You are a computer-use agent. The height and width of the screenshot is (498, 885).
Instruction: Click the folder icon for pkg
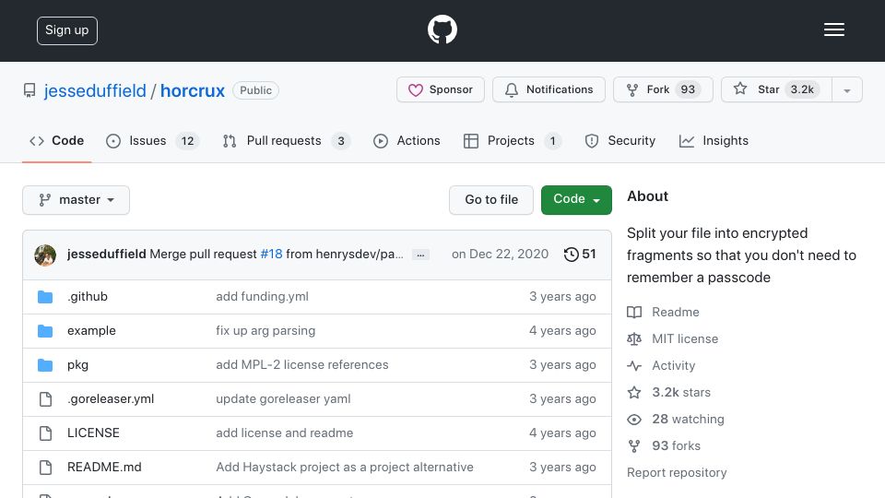[x=45, y=365]
